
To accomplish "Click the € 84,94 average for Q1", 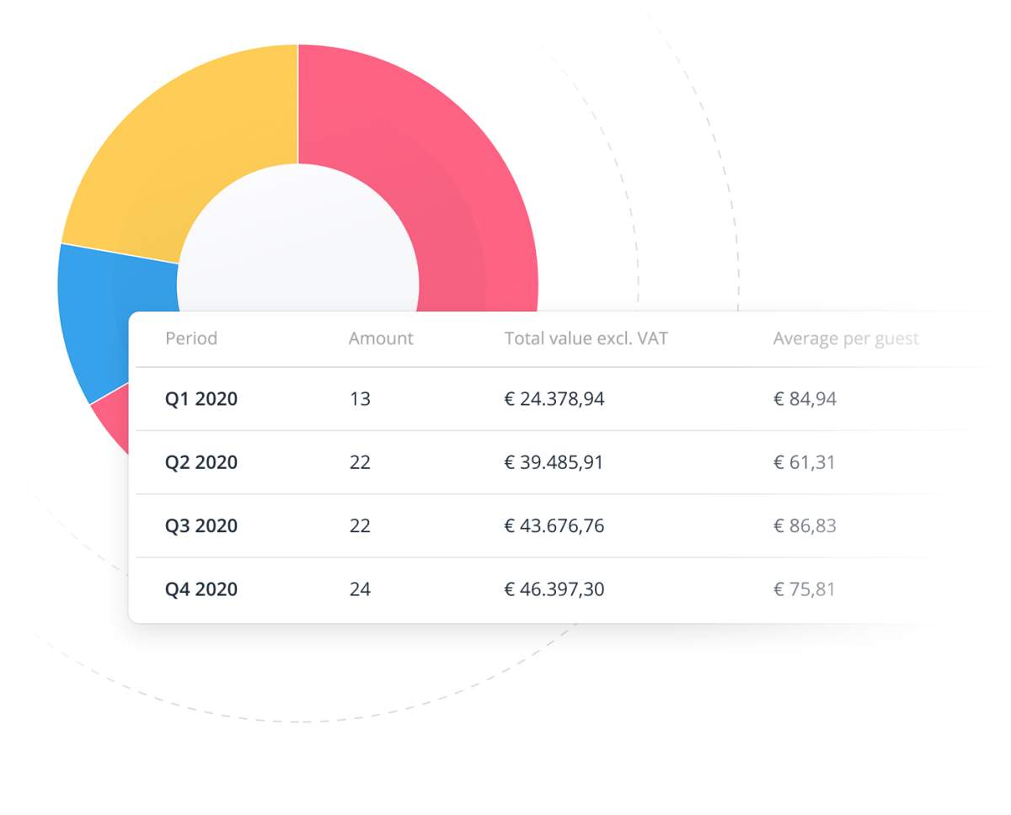I will click(805, 398).
